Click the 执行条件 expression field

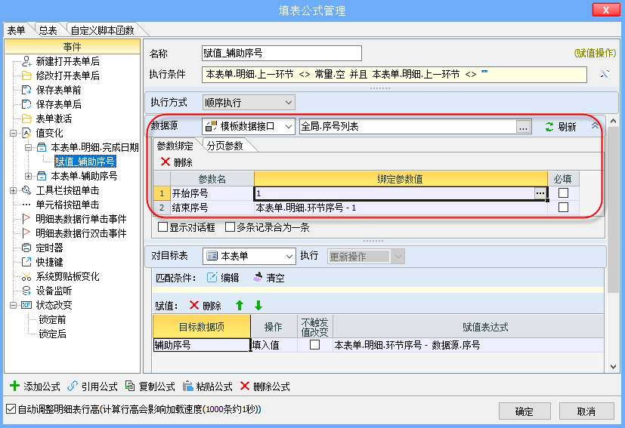394,75
